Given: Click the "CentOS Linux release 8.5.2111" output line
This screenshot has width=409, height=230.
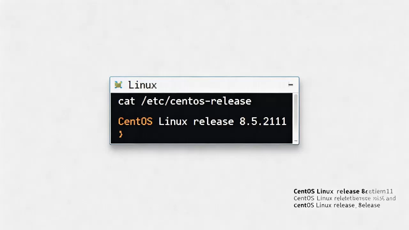Looking at the screenshot, I should pyautogui.click(x=202, y=121).
